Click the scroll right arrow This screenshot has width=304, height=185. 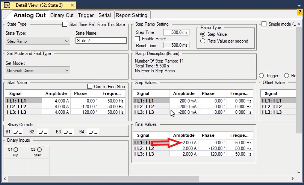point(293,179)
